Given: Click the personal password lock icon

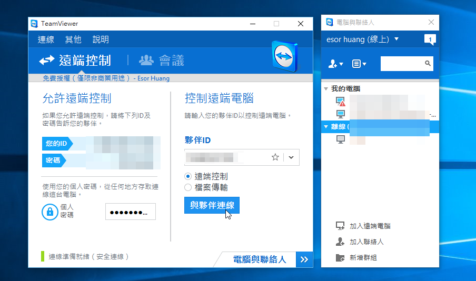Looking at the screenshot, I should coord(50,212).
